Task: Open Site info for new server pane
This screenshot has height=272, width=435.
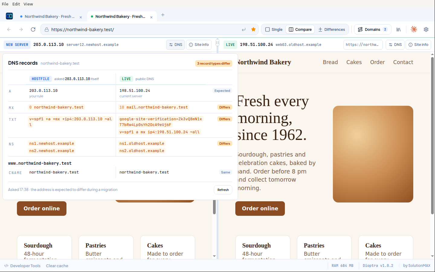Action: (199, 45)
